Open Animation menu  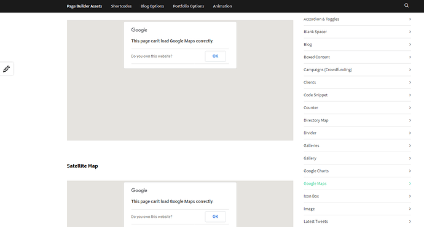[222, 6]
